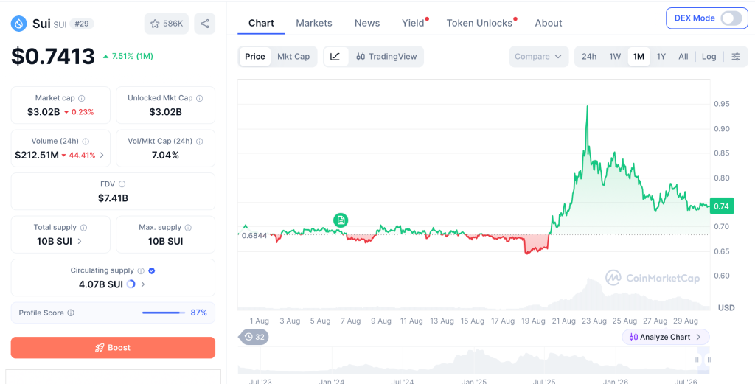
Task: Click the Max. supply info icon
Action: click(x=188, y=228)
